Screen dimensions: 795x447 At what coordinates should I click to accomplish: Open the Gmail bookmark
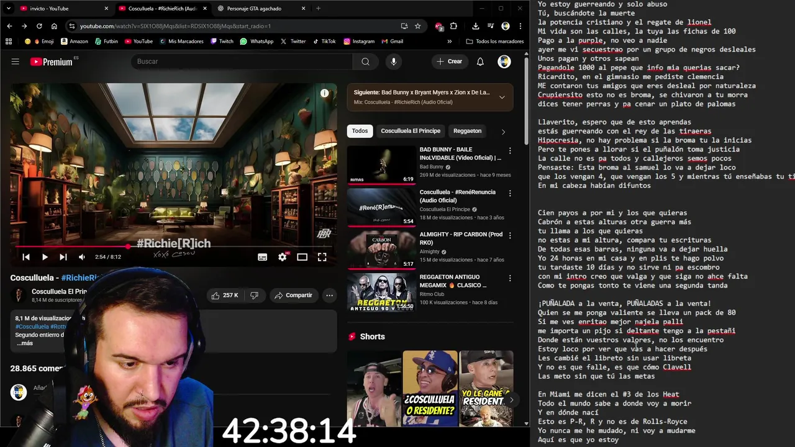click(x=392, y=42)
